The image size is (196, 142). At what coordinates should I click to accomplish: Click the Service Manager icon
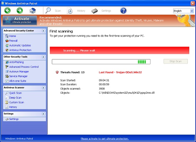7,76
